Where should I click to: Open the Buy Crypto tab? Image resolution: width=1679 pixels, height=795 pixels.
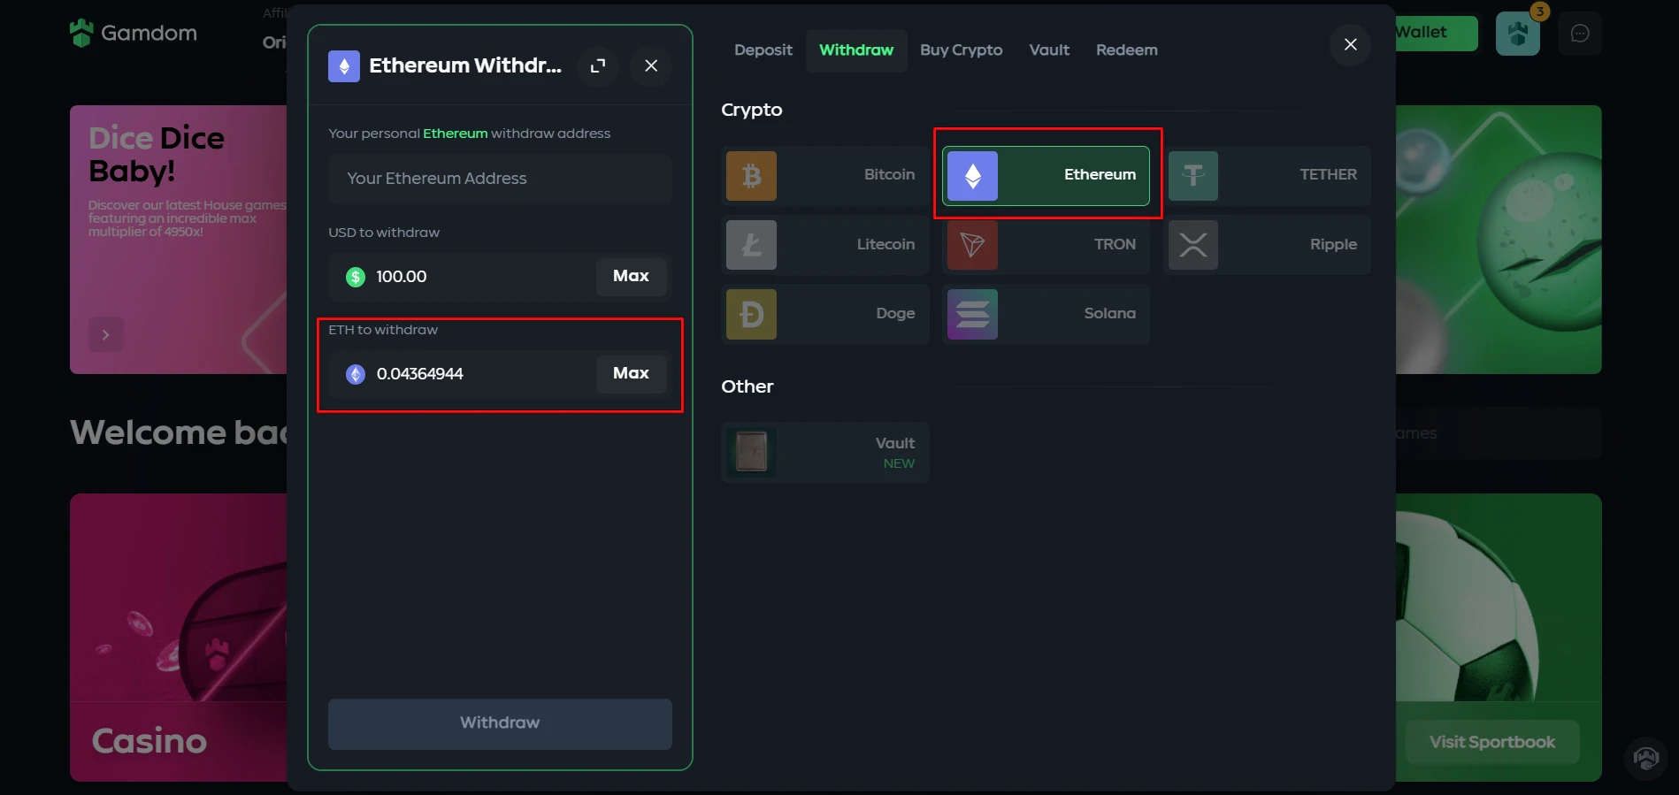tap(961, 50)
